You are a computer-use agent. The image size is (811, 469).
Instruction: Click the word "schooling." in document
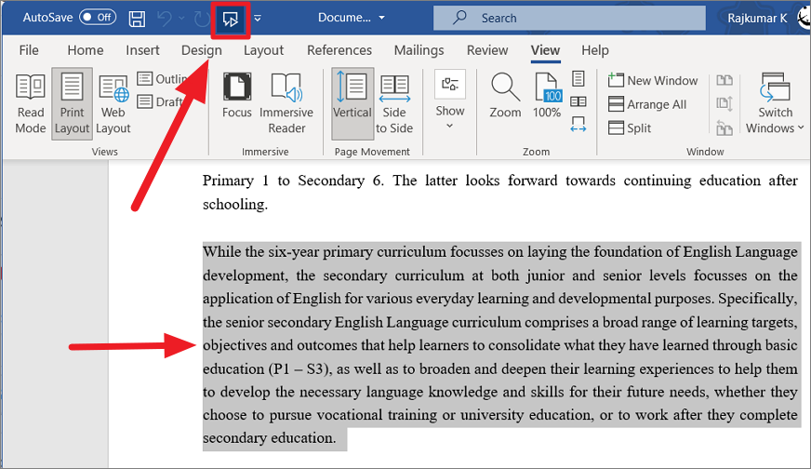point(235,204)
